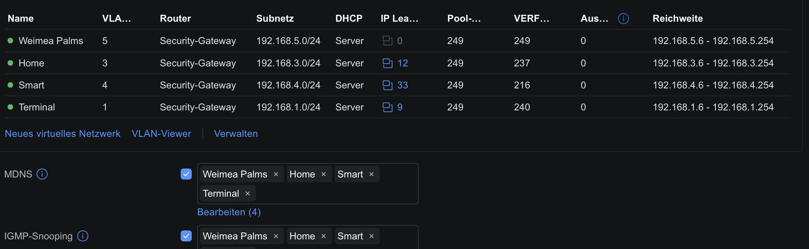Open the VLAN-Viewer
This screenshot has height=249, width=809.
click(x=161, y=134)
